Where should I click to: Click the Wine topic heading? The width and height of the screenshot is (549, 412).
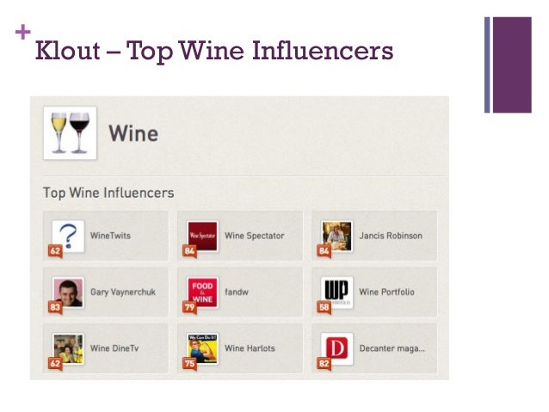[x=133, y=134]
